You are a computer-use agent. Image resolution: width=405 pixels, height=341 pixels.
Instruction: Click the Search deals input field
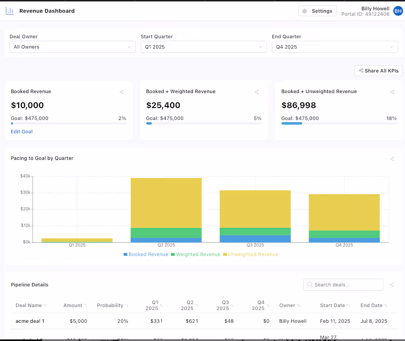point(343,285)
